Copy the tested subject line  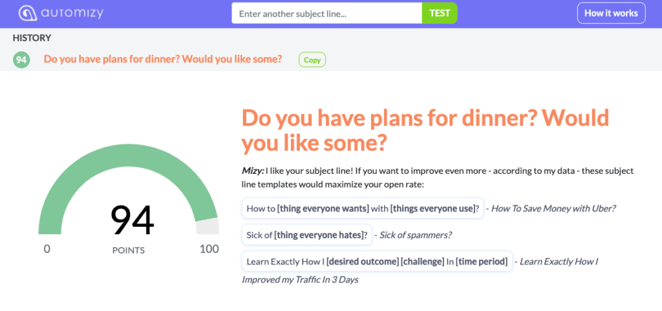[x=312, y=60]
